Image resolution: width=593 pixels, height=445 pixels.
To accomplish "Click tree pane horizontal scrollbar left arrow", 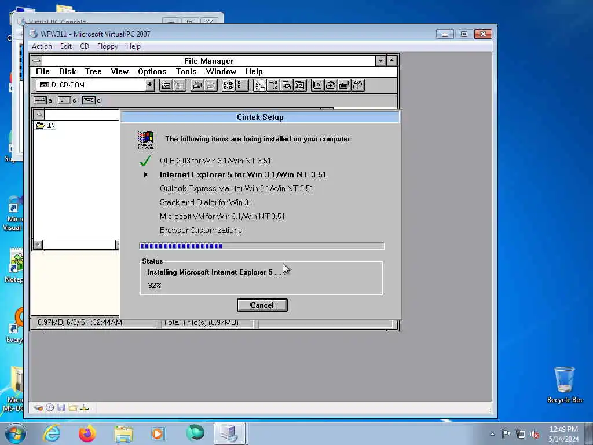I will click(38, 245).
